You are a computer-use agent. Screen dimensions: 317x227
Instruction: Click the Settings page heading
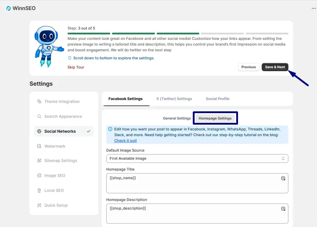pyautogui.click(x=41, y=84)
